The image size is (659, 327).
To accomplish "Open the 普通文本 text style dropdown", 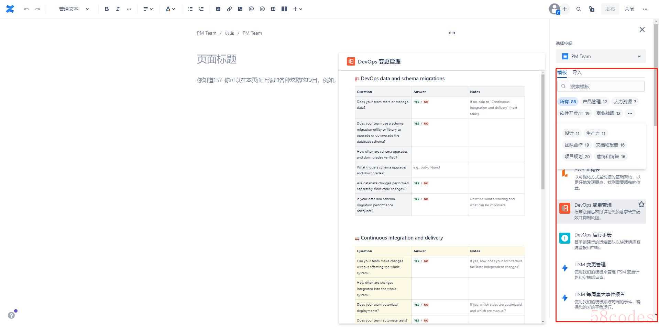I will pyautogui.click(x=74, y=9).
